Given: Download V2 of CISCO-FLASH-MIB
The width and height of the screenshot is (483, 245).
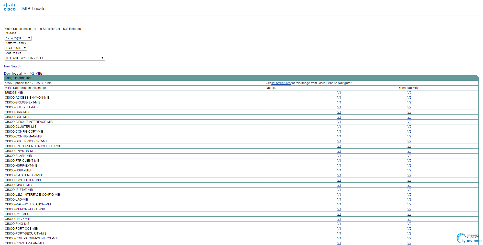Looking at the screenshot, I should coord(409,156).
